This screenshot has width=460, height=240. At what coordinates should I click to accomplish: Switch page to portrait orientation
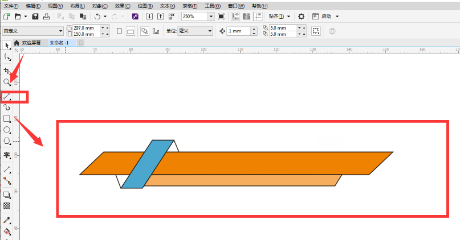[119, 31]
